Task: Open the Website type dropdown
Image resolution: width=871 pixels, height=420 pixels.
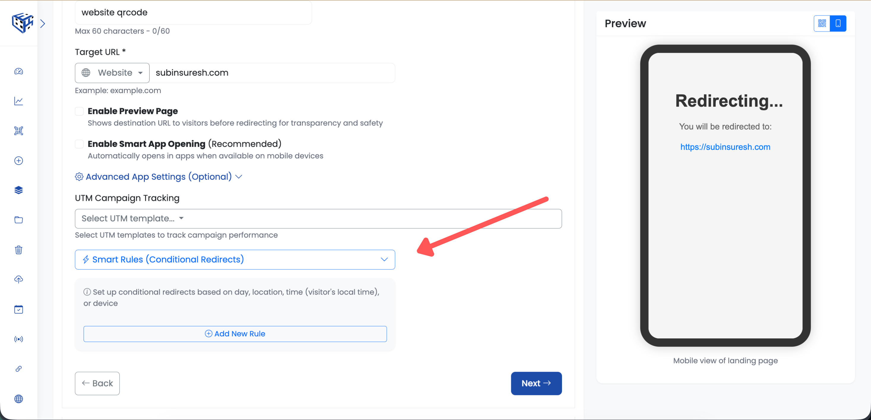Action: tap(112, 73)
